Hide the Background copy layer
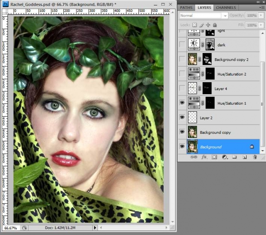Screen dimensions: 266x235 (x=182, y=132)
